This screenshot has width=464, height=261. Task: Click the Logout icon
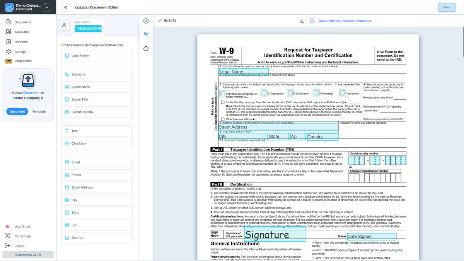pyautogui.click(x=7, y=246)
